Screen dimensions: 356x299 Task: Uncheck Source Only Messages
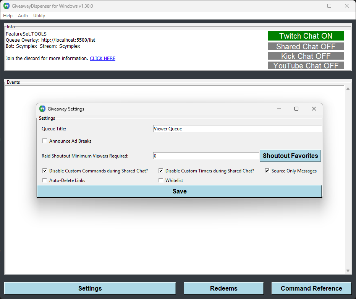coord(267,171)
